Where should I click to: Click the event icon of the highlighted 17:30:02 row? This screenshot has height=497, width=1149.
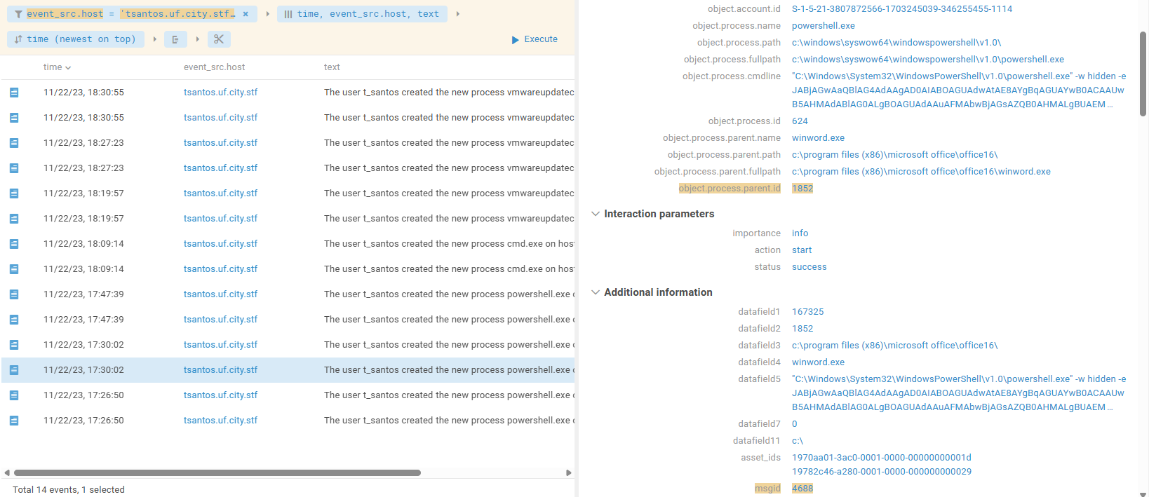(14, 370)
